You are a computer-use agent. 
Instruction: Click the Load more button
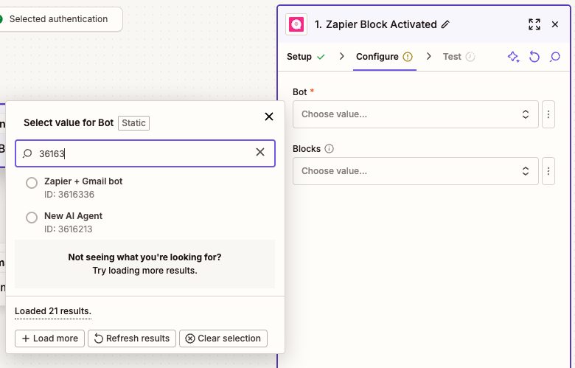coord(49,339)
